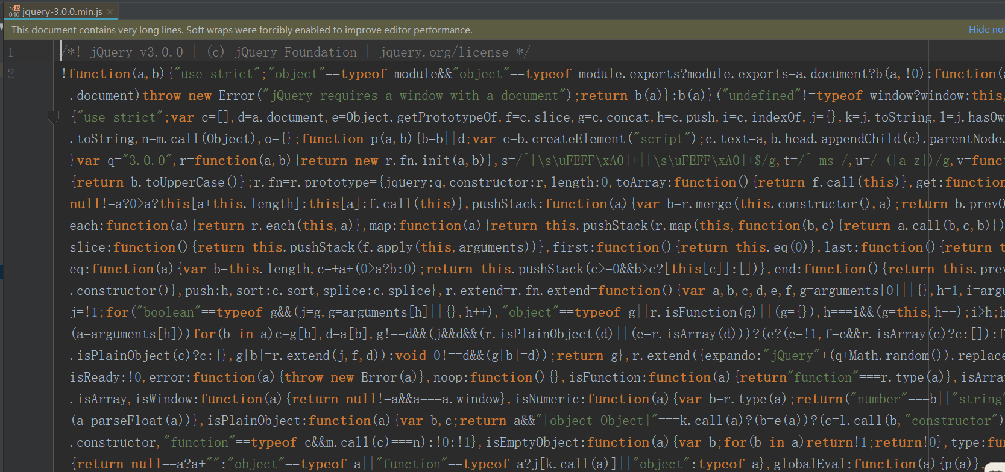Click the isWindow property name

[166, 399]
